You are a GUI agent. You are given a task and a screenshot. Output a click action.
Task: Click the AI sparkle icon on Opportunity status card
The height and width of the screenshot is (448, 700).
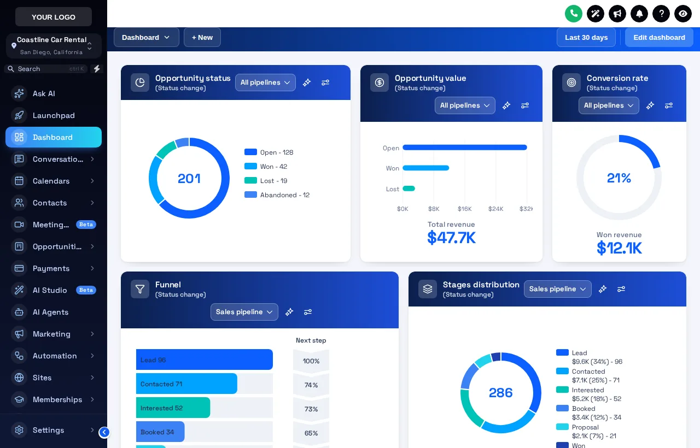(307, 82)
